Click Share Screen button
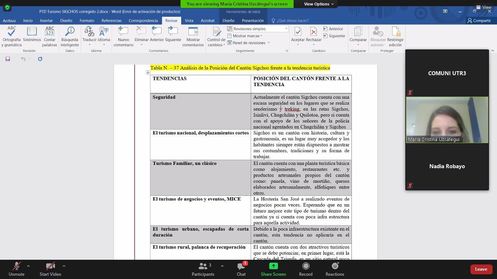This screenshot has width=497, height=279. 273,269
